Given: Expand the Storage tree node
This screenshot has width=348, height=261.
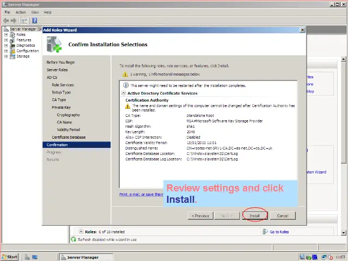Looking at the screenshot, I should (6, 57).
